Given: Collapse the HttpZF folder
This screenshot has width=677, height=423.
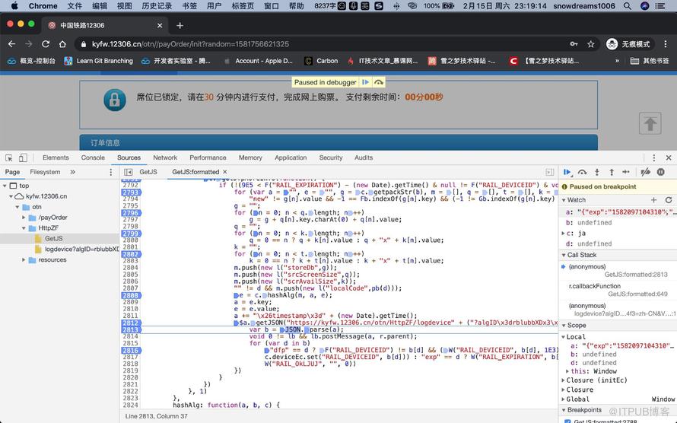Looking at the screenshot, I should point(24,228).
